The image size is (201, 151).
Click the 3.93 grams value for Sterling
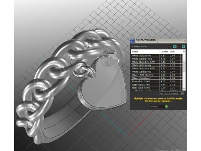163,75
